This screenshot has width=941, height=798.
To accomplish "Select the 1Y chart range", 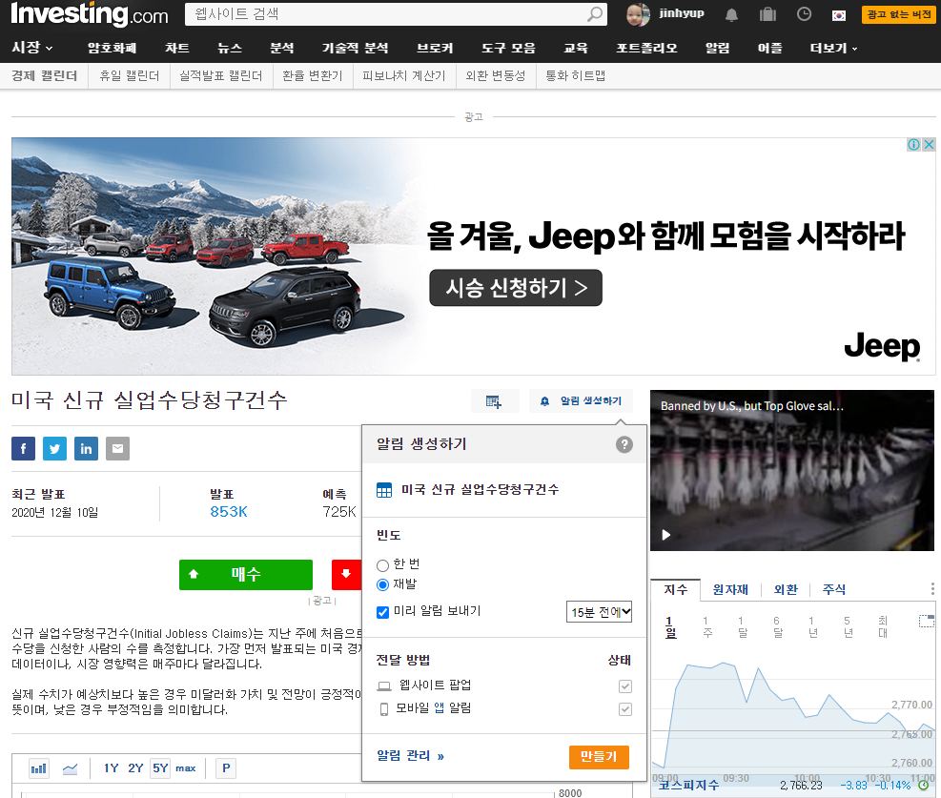I will (111, 768).
